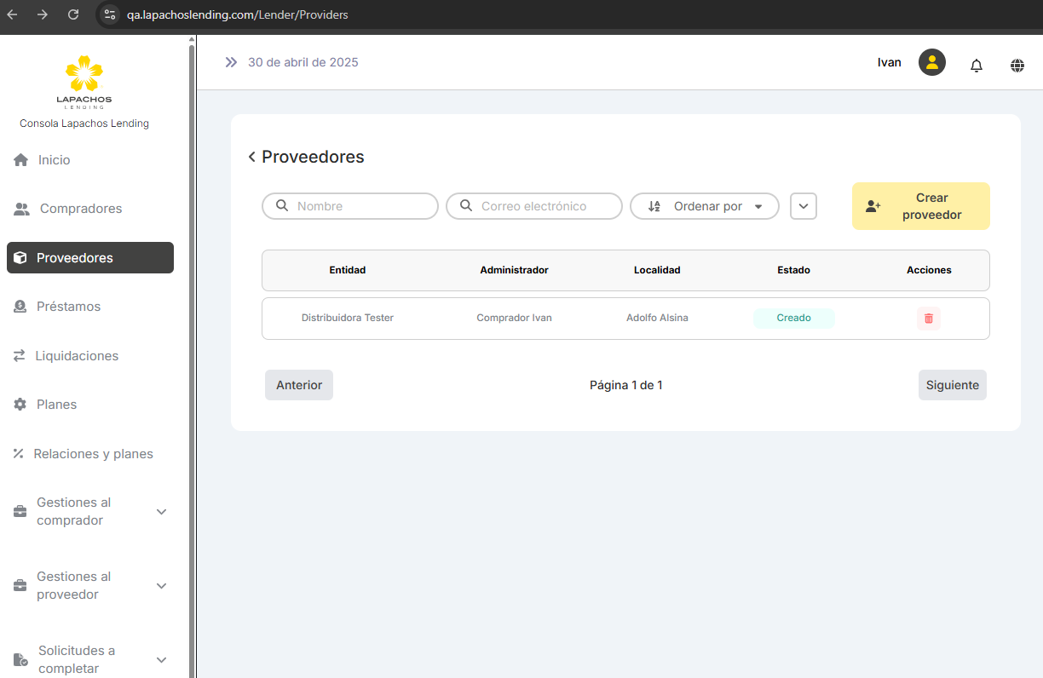The image size is (1043, 678).
Task: Open the Ivan user profile avatar
Action: coord(931,62)
